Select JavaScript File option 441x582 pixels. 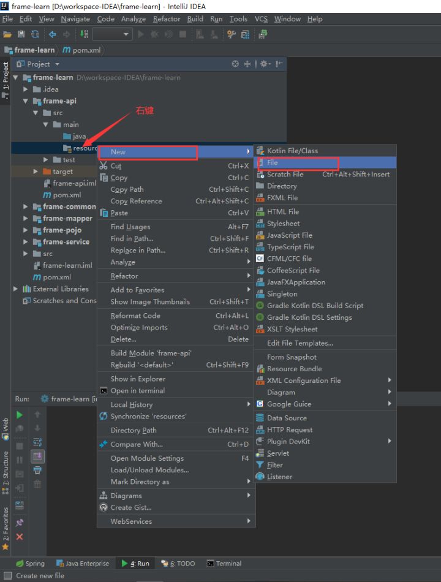click(325, 235)
